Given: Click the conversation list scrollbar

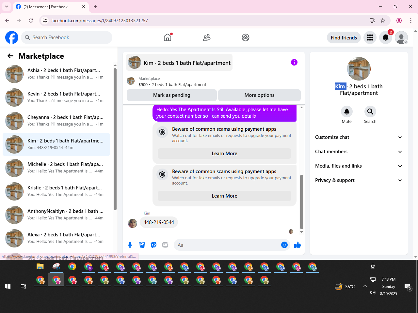Looking at the screenshot, I should pyautogui.click(x=115, y=140).
